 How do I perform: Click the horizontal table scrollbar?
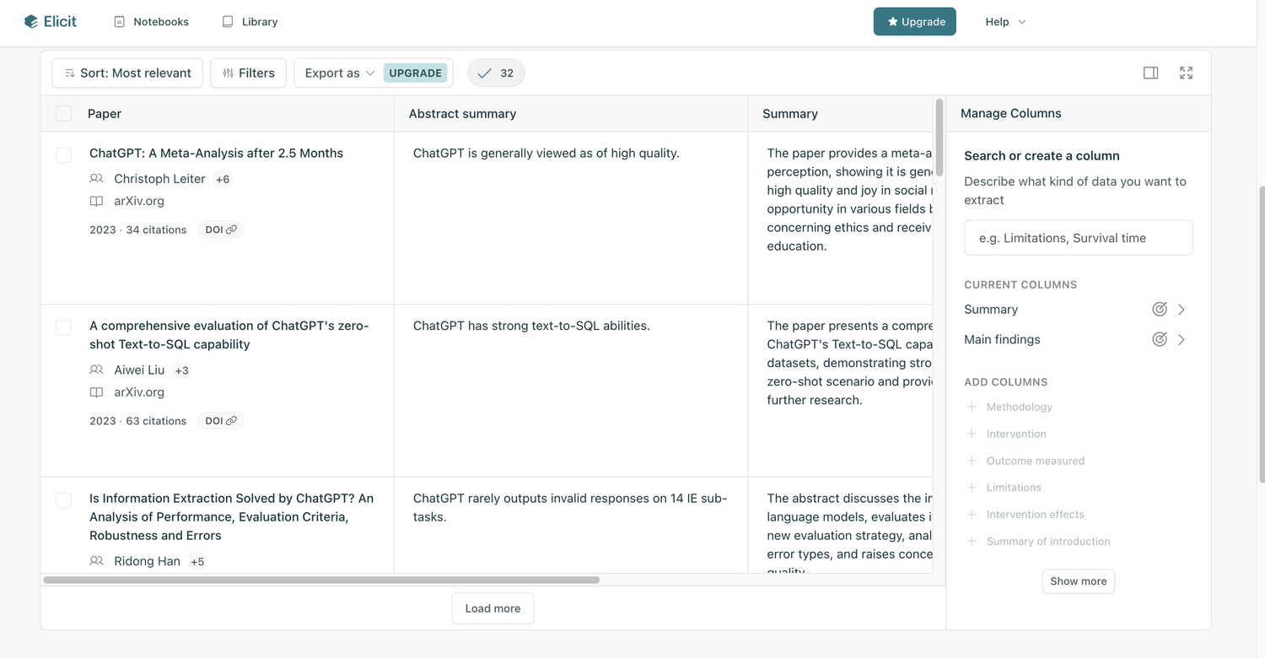click(x=321, y=581)
